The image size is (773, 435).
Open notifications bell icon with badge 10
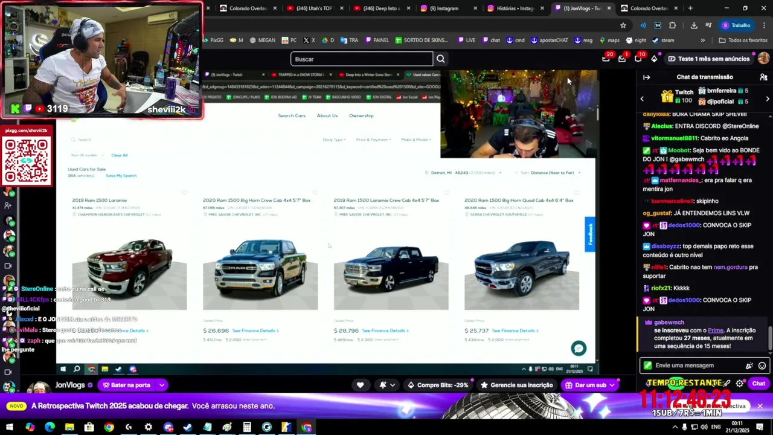click(x=638, y=59)
